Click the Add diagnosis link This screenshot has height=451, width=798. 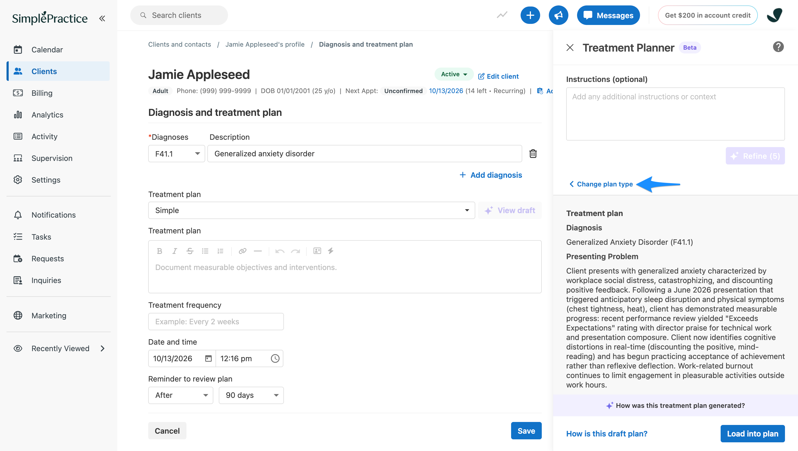pyautogui.click(x=491, y=175)
